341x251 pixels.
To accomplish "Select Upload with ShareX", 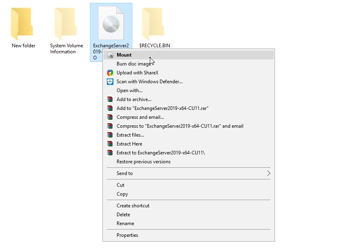I will (x=189, y=73).
